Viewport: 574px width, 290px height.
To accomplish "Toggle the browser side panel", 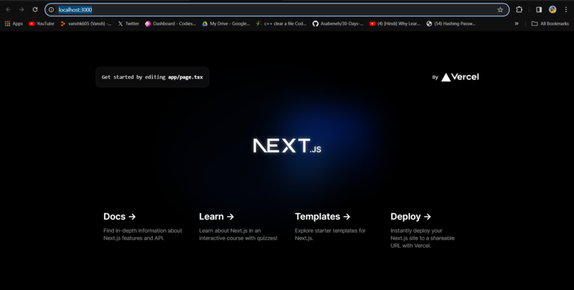I will (539, 10).
